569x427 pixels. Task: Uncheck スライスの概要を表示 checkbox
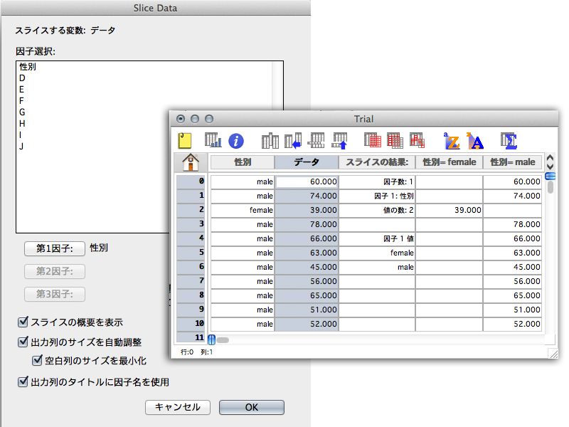point(23,322)
